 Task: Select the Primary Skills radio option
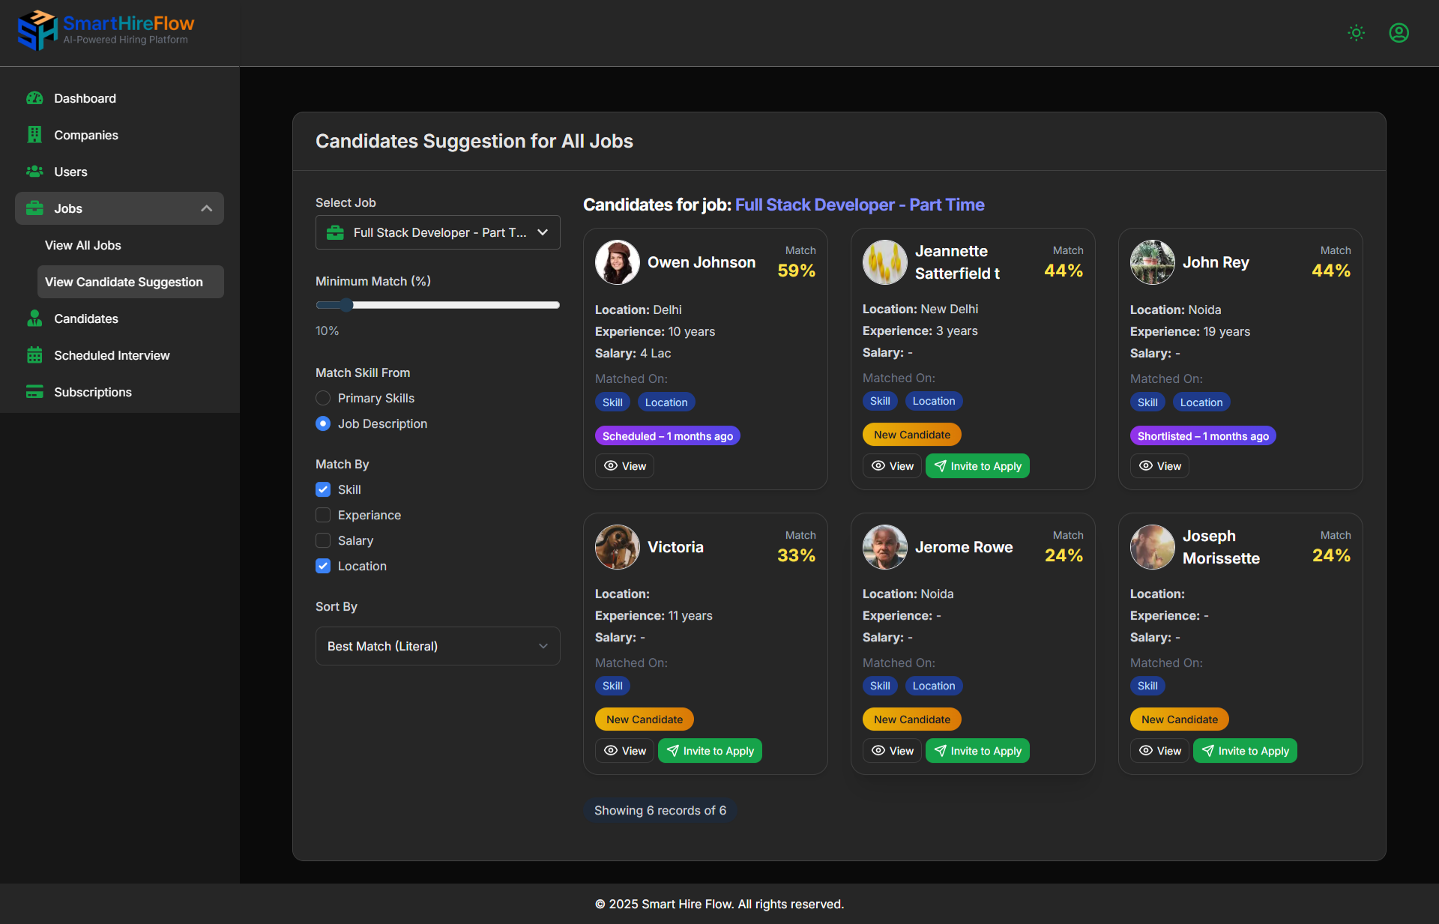(x=323, y=398)
